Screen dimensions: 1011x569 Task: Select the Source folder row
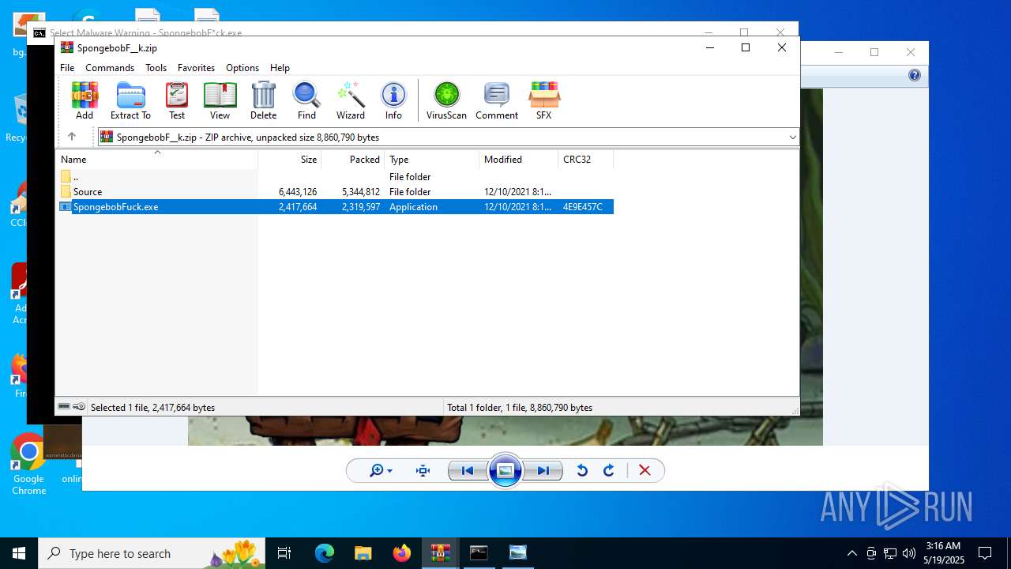pos(335,191)
